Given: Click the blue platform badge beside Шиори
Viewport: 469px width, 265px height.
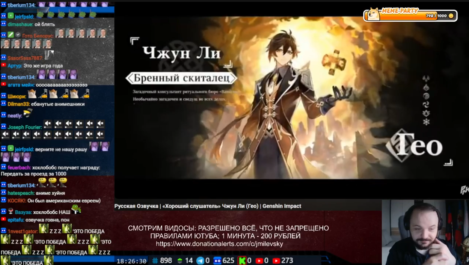Looking at the screenshot, I should tap(3, 96).
